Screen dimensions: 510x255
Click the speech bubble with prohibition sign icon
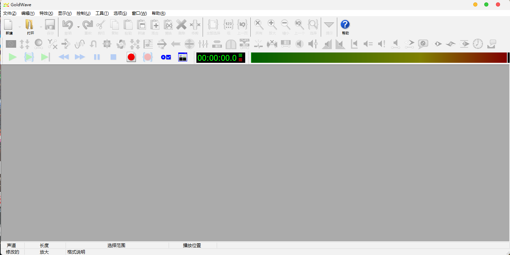point(423,44)
